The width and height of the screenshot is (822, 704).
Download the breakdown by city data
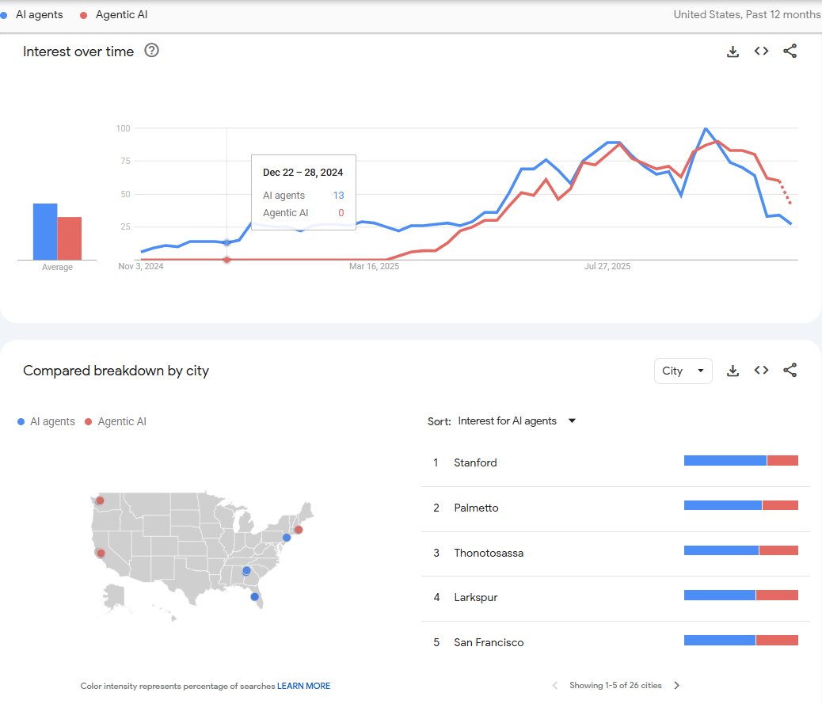[x=733, y=371]
